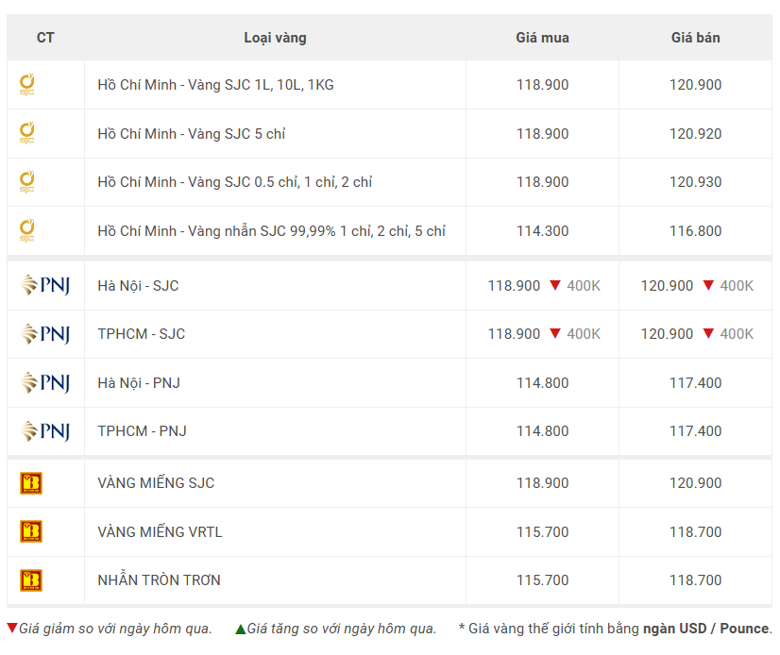Select the Giá mua column header
The image size is (780, 655).
542,38
